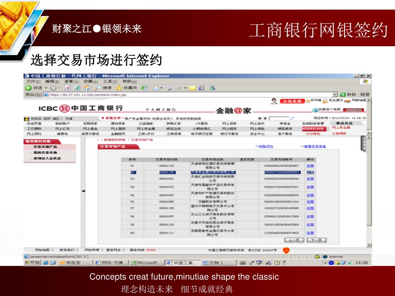Click 注册 for 万融股份有限公司 row 56
Screen dimensions: 395x296
click(x=310, y=202)
